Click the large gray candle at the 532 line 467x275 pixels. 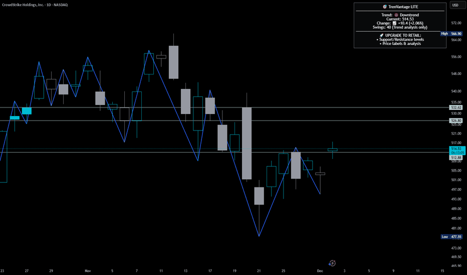click(x=247, y=143)
